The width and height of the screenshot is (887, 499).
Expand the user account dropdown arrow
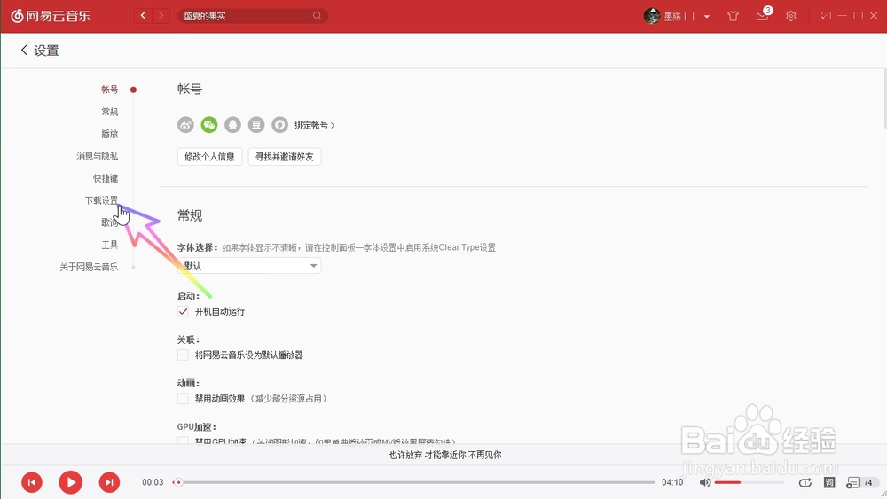click(707, 16)
